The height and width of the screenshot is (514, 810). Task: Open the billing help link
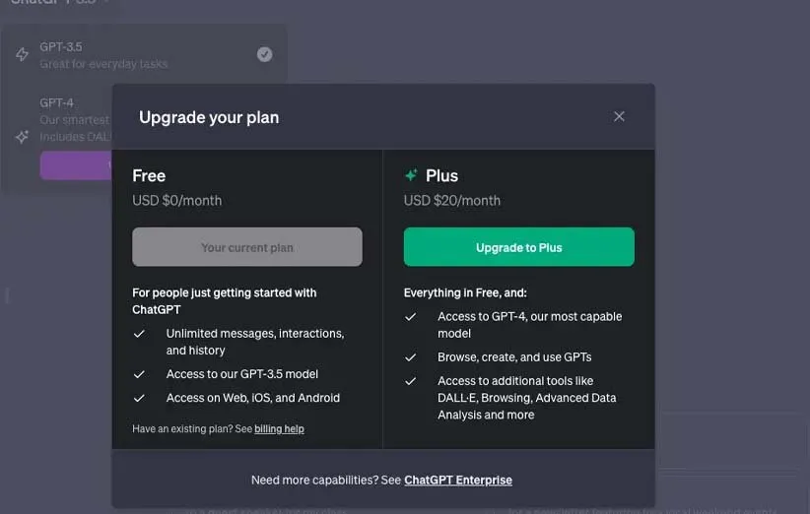279,429
